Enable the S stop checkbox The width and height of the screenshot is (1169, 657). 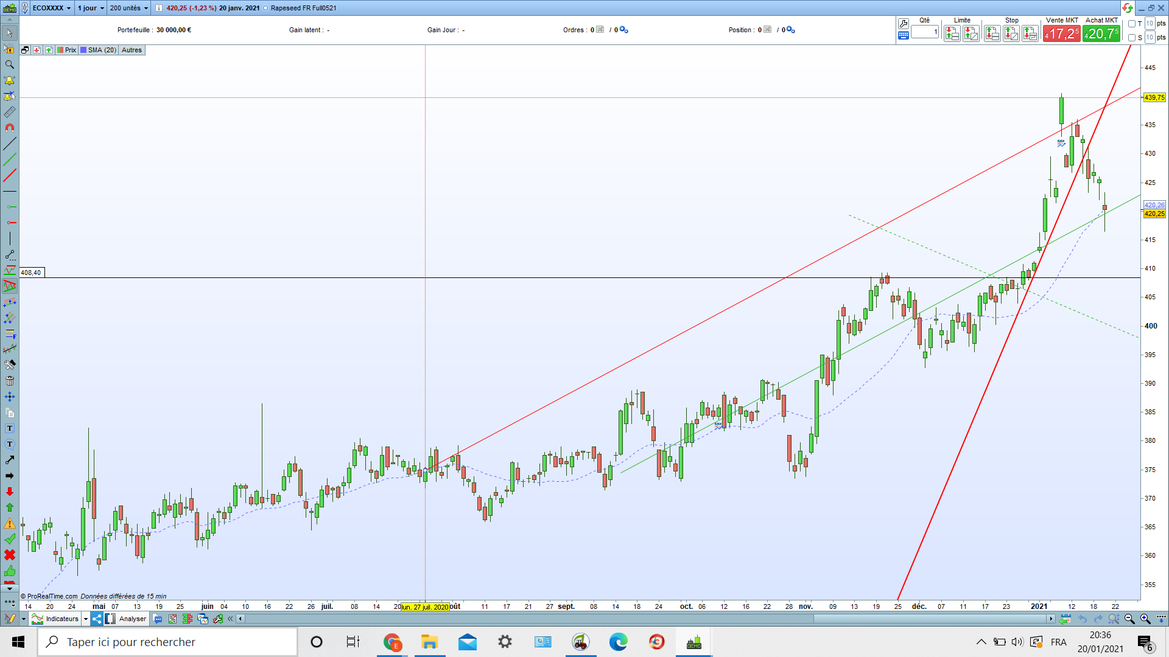pos(1132,38)
